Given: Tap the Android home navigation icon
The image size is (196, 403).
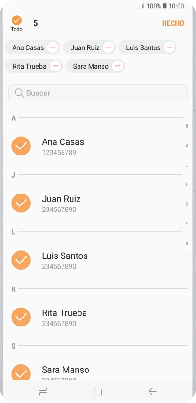Looking at the screenshot, I should tap(98, 391).
